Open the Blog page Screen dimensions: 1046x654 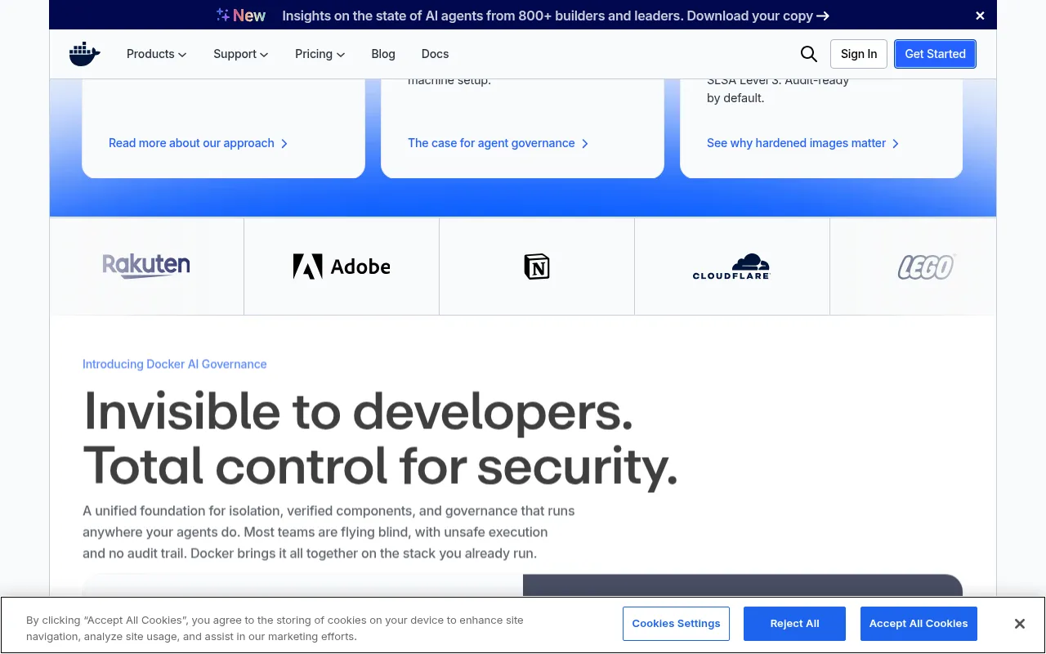(383, 54)
